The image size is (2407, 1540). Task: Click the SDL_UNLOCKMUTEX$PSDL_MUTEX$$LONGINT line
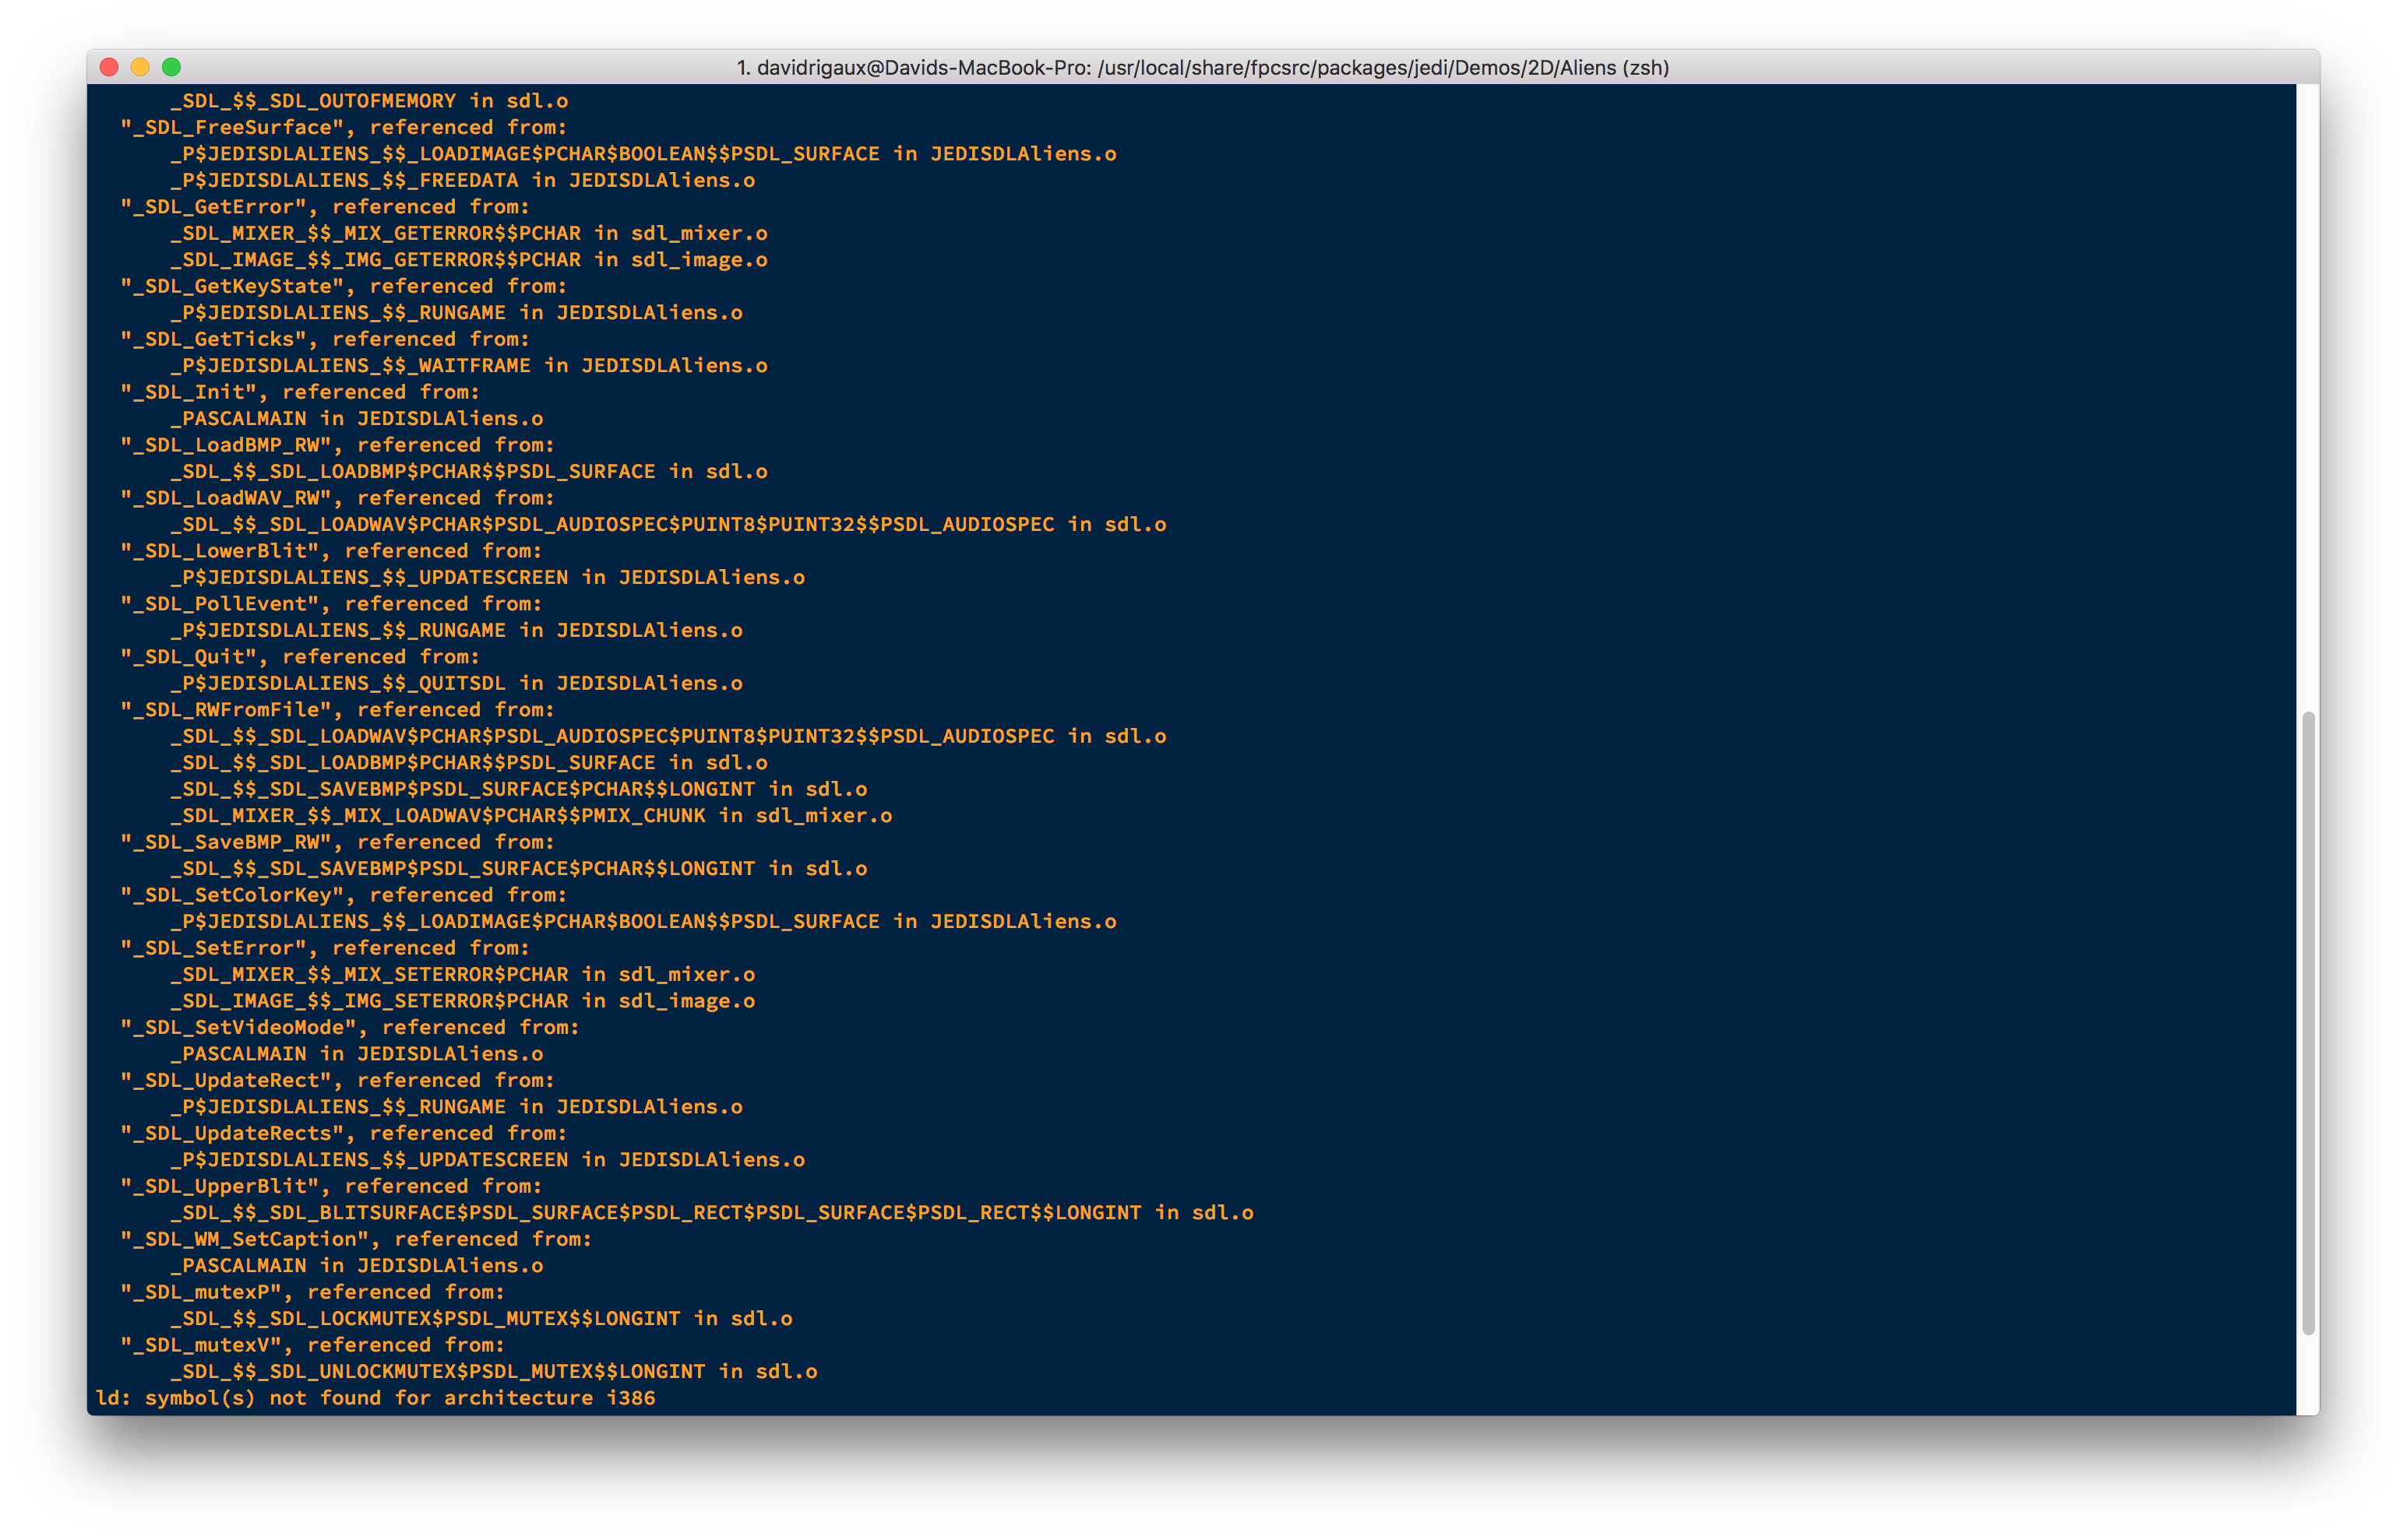tap(494, 1372)
